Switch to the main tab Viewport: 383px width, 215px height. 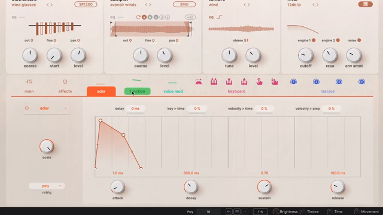[29, 91]
